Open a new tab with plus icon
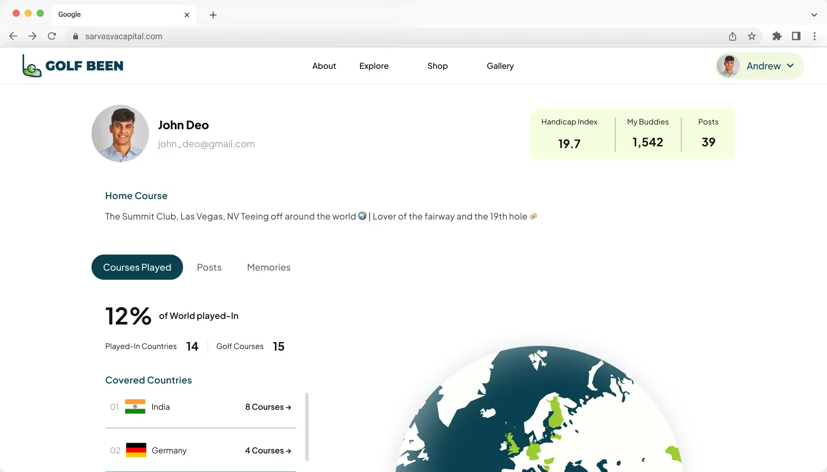Image resolution: width=827 pixels, height=472 pixels. [213, 15]
